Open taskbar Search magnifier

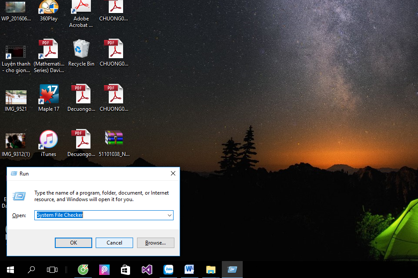tap(31, 270)
